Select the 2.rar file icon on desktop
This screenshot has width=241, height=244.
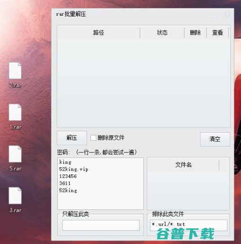pyautogui.click(x=15, y=71)
